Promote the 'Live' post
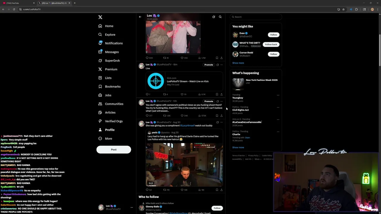Screen dimensions: 381x214 click(209, 65)
